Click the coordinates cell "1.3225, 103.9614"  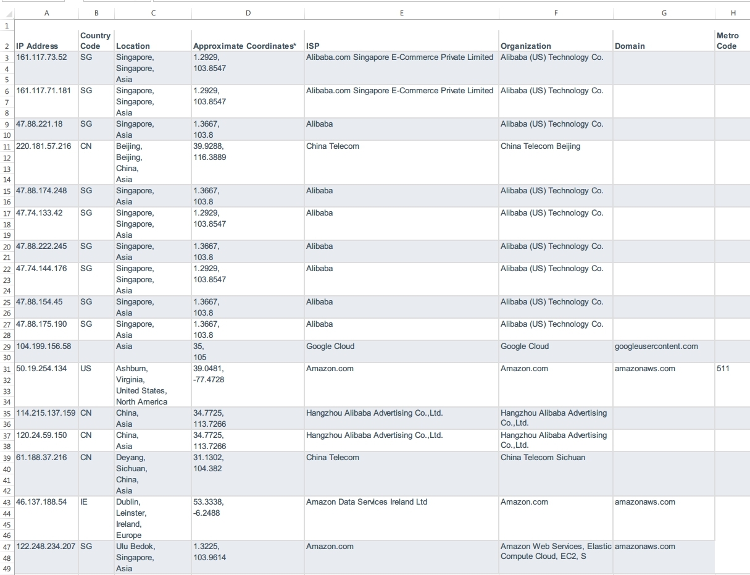tap(248, 557)
